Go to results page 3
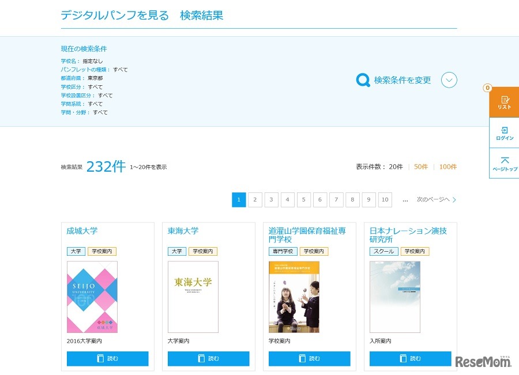 271,200
